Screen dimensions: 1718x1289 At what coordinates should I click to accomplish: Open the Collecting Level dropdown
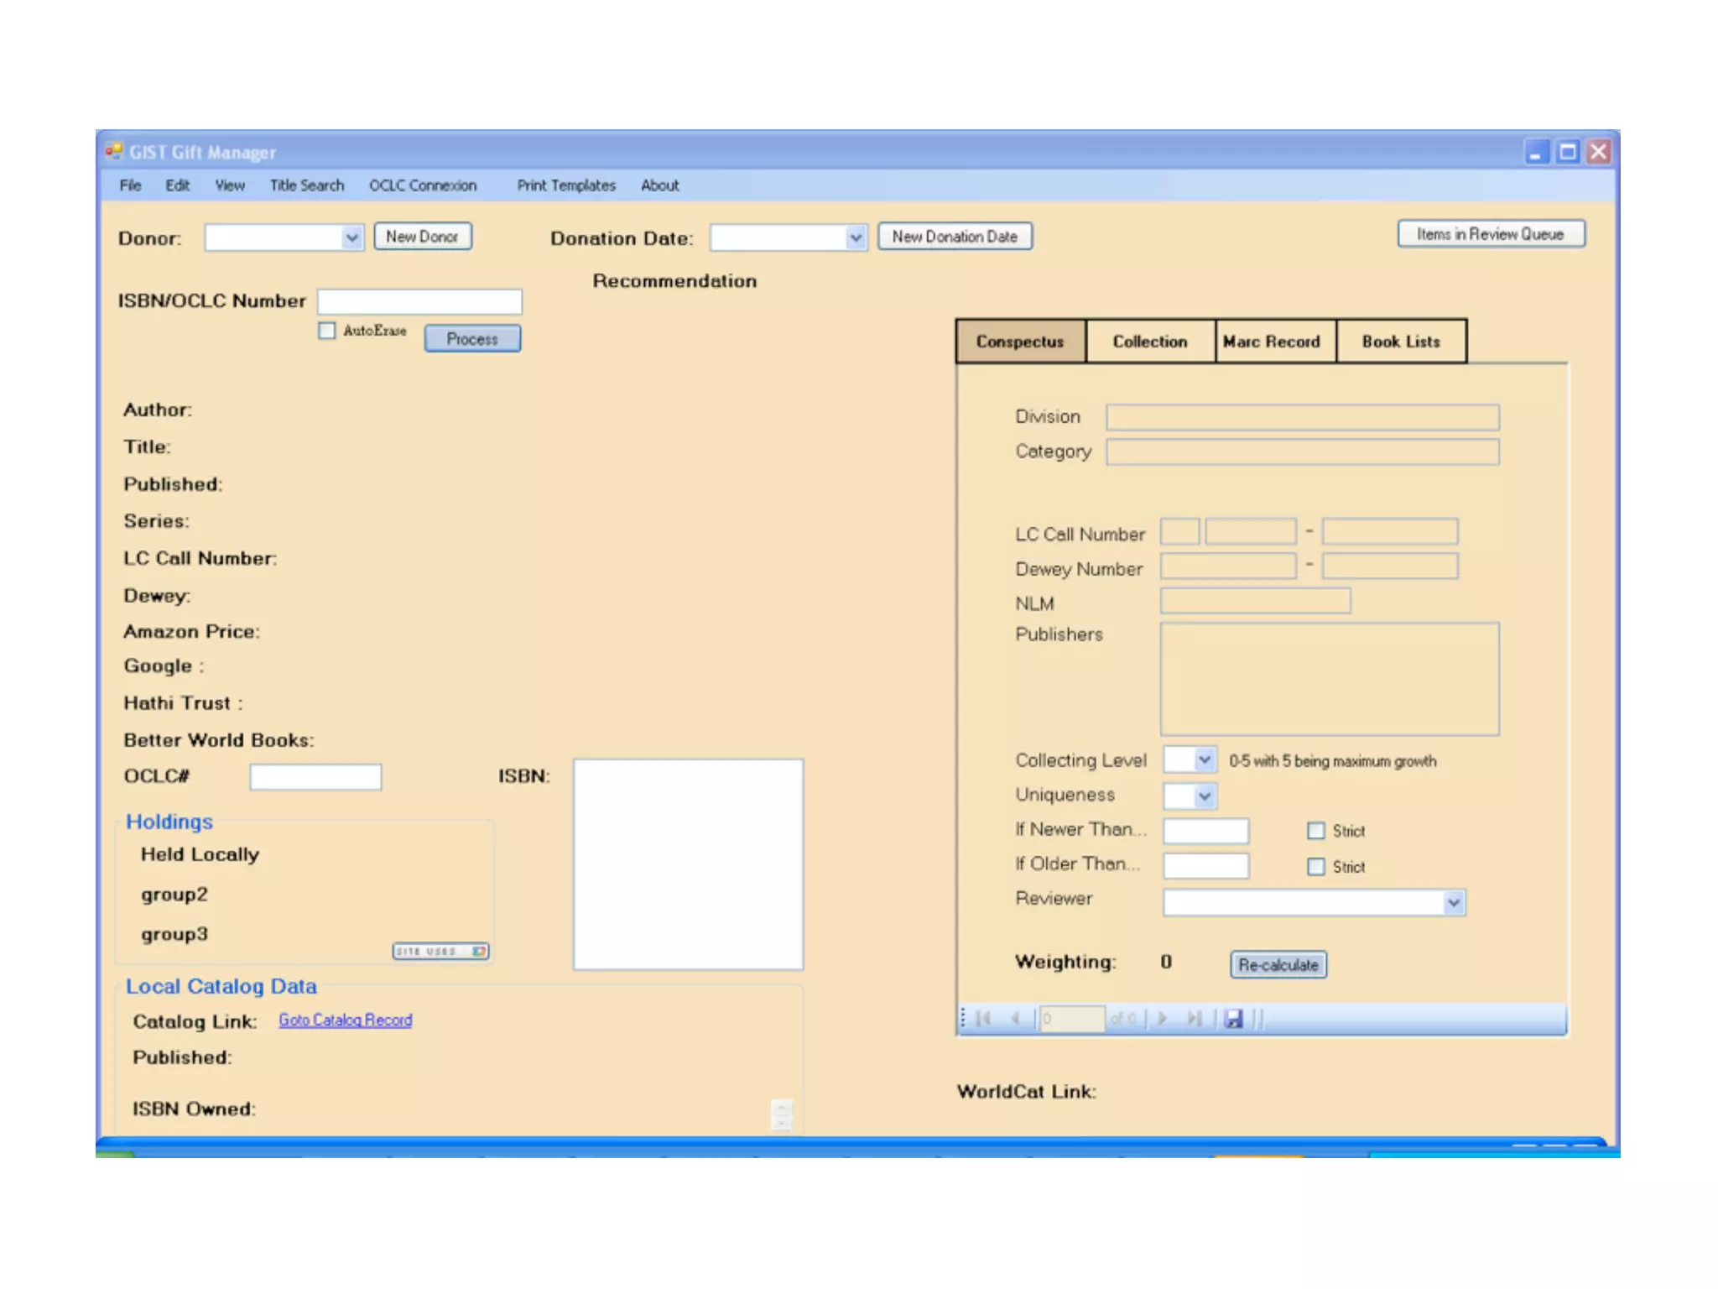[1204, 760]
